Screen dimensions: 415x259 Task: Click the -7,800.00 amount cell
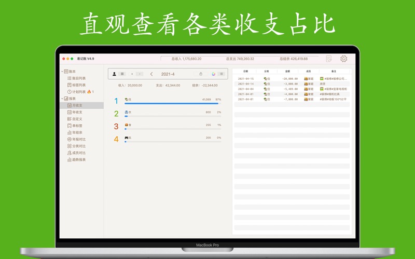[290, 99]
